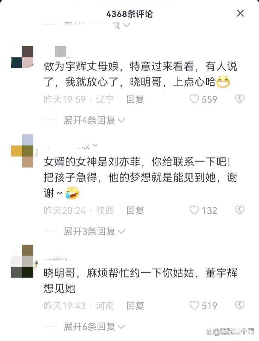This screenshot has width=259, height=341.
Task: Select the comment text about 刘亦菲
Action: (x=140, y=178)
